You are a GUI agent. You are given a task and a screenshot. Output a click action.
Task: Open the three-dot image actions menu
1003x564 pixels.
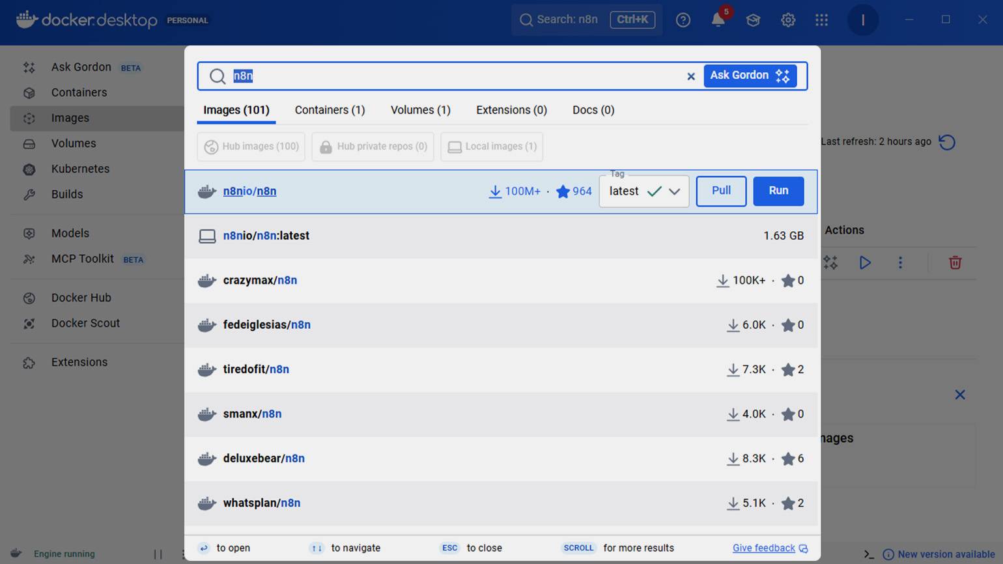(x=900, y=262)
